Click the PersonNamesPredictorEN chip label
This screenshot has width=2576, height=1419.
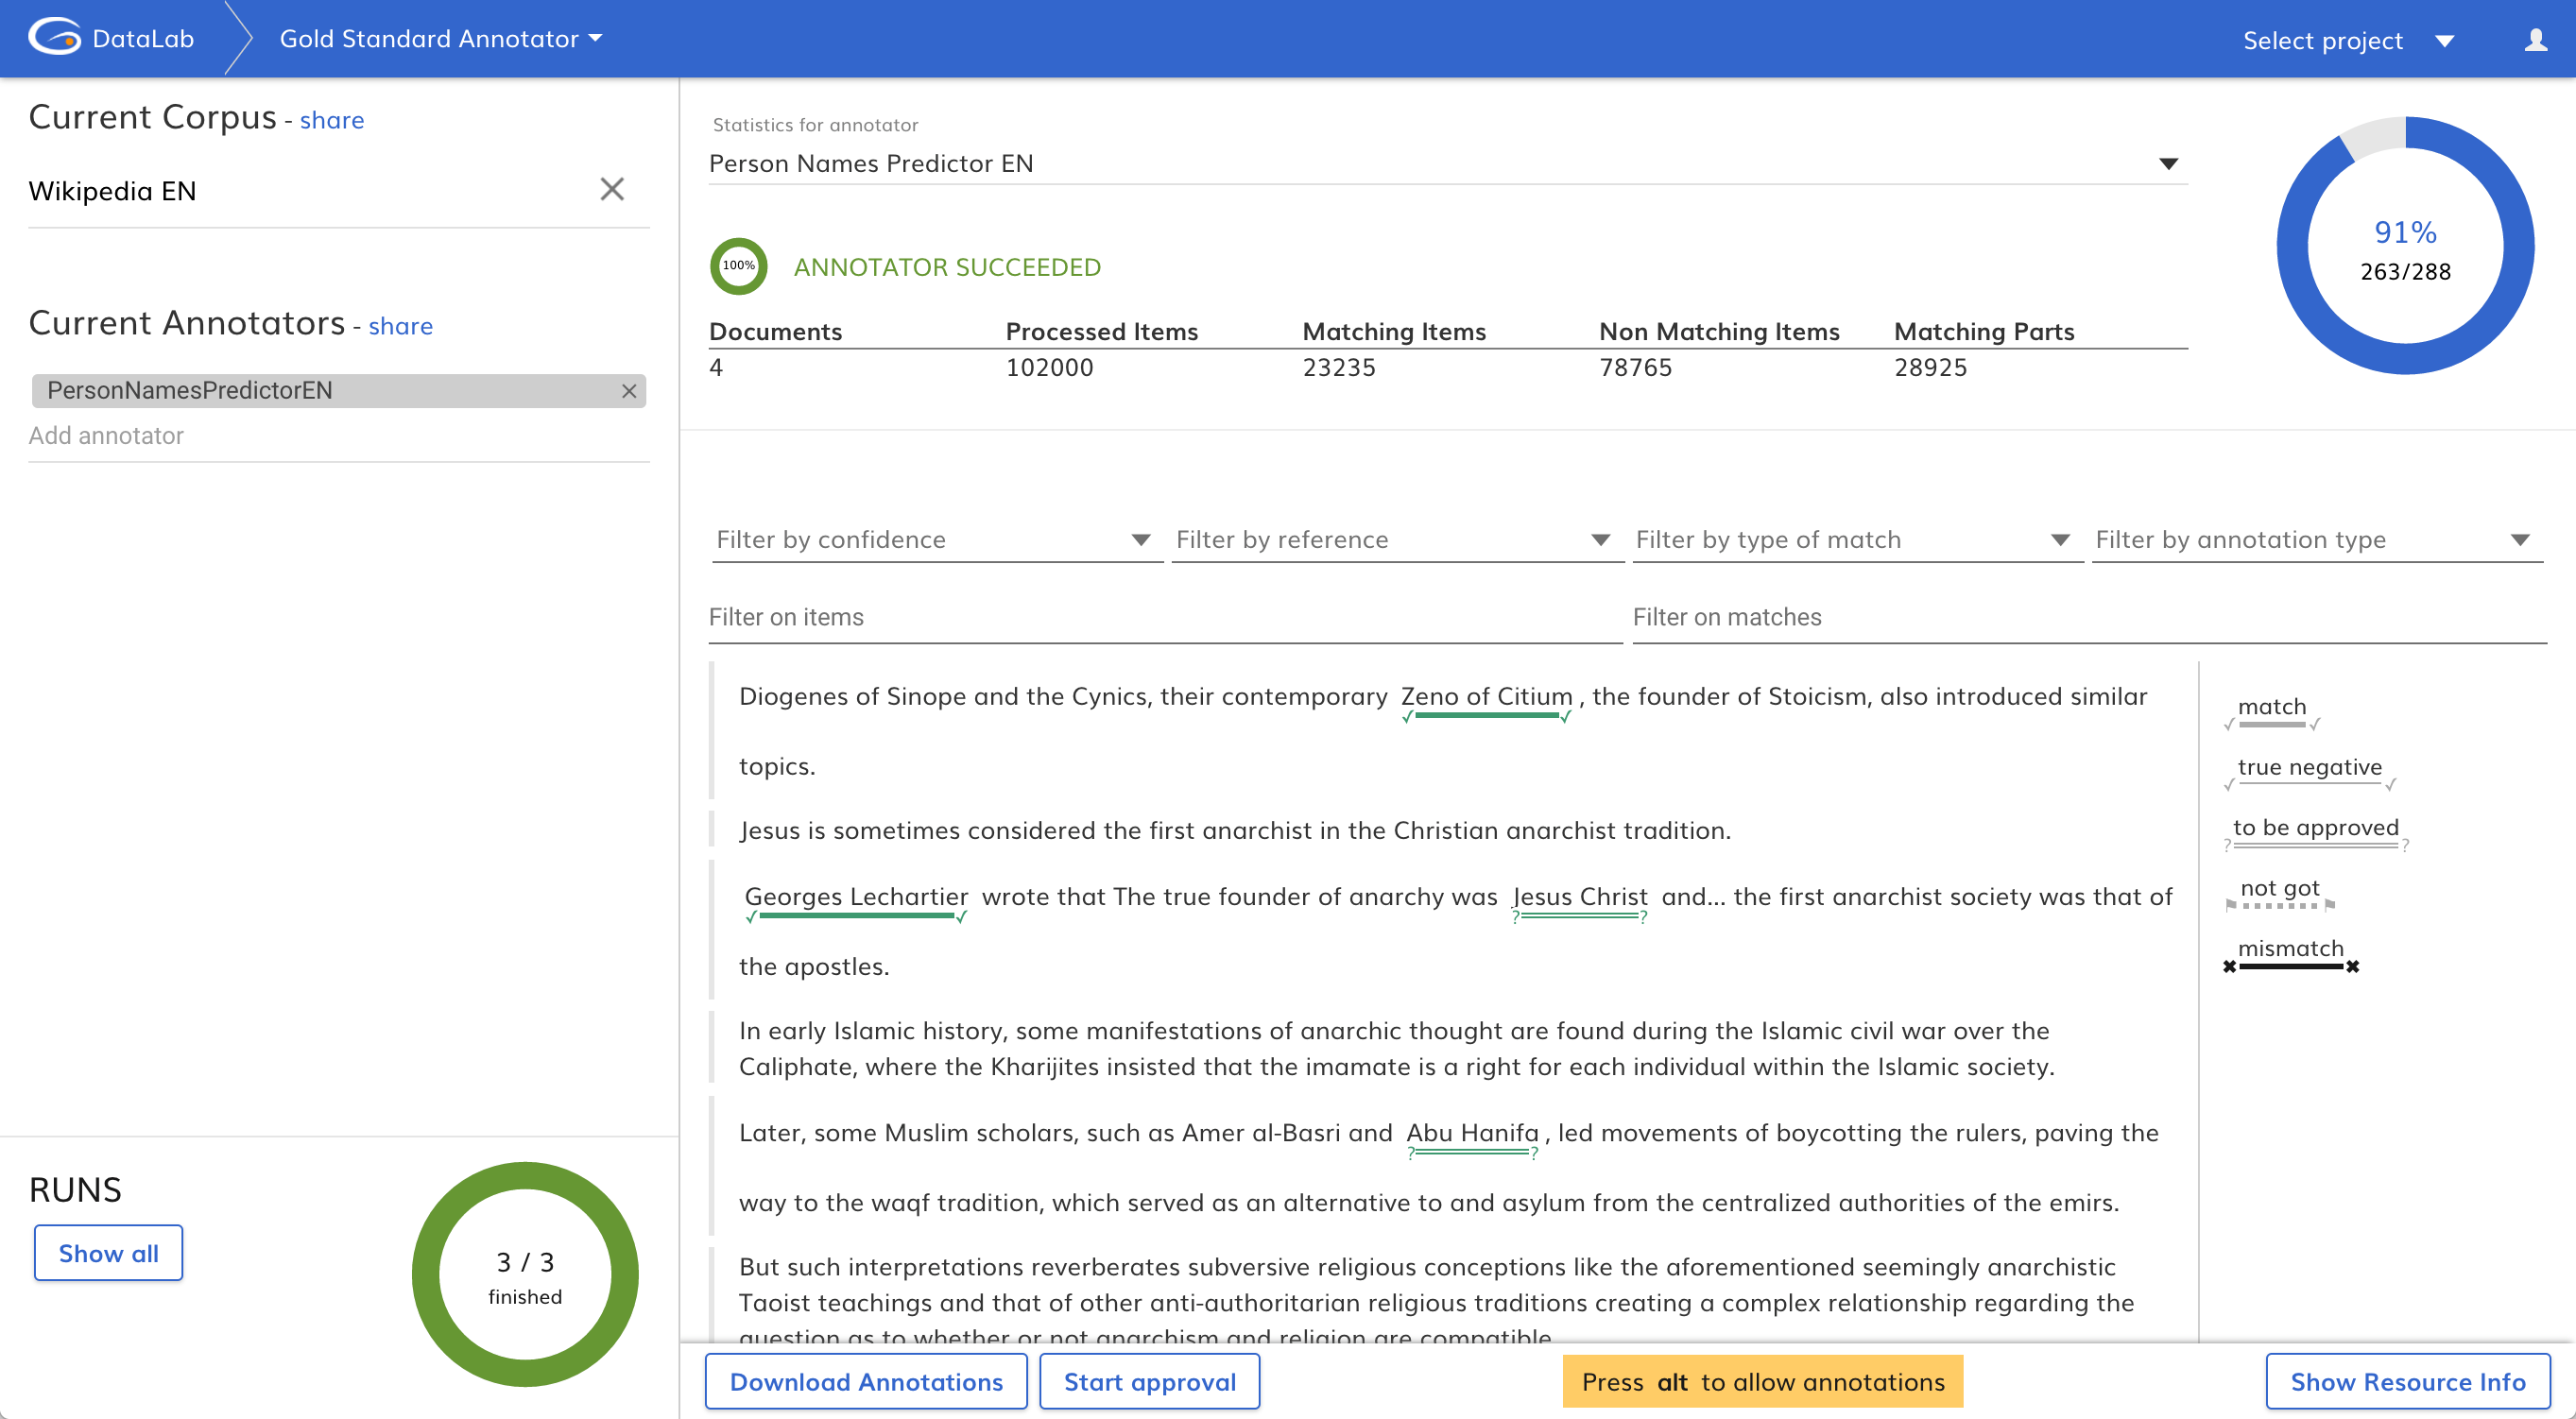(190, 391)
